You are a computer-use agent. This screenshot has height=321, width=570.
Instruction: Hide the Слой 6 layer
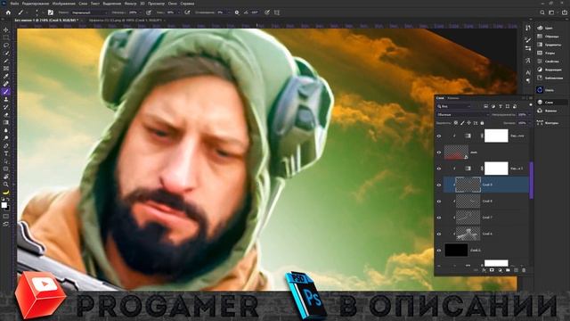pos(439,234)
